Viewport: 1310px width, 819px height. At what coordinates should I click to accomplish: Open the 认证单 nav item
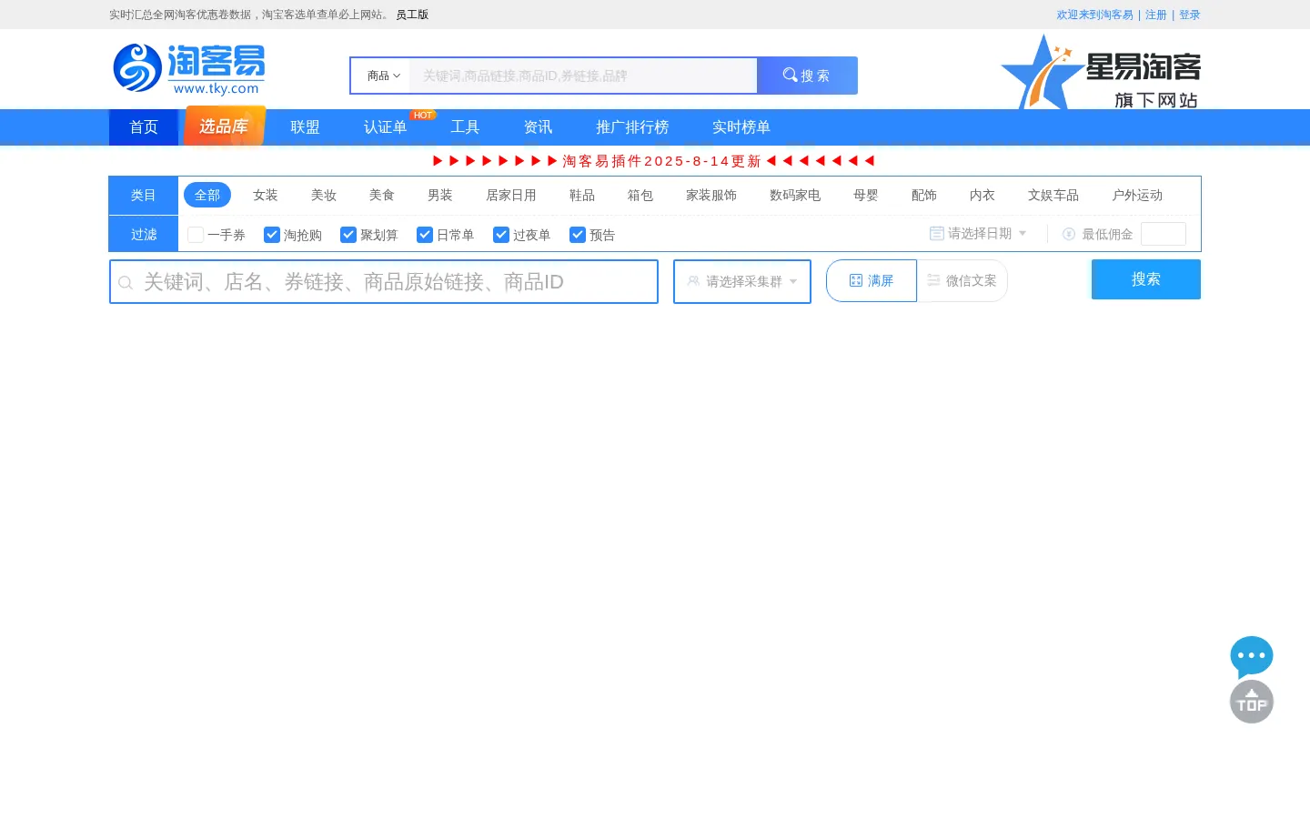coord(385,127)
